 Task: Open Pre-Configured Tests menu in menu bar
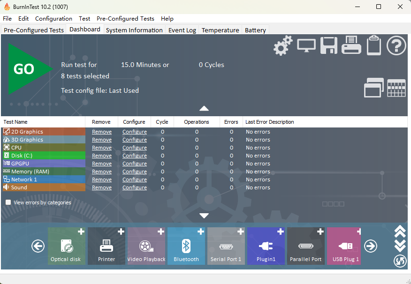[x=125, y=19]
